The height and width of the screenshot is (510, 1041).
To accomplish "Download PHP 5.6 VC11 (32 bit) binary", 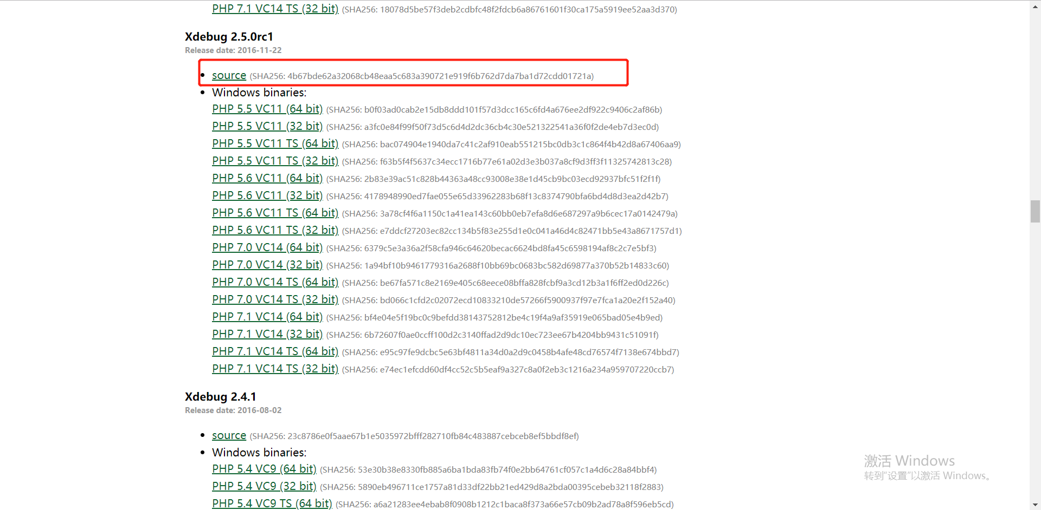I will [267, 195].
